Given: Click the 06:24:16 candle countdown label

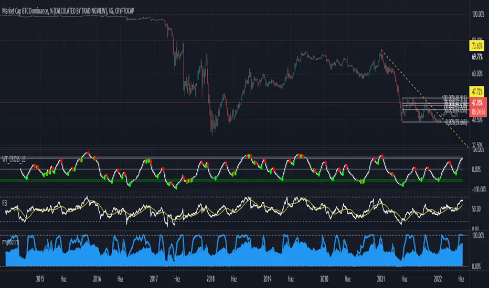Looking at the screenshot, I should (x=477, y=112).
